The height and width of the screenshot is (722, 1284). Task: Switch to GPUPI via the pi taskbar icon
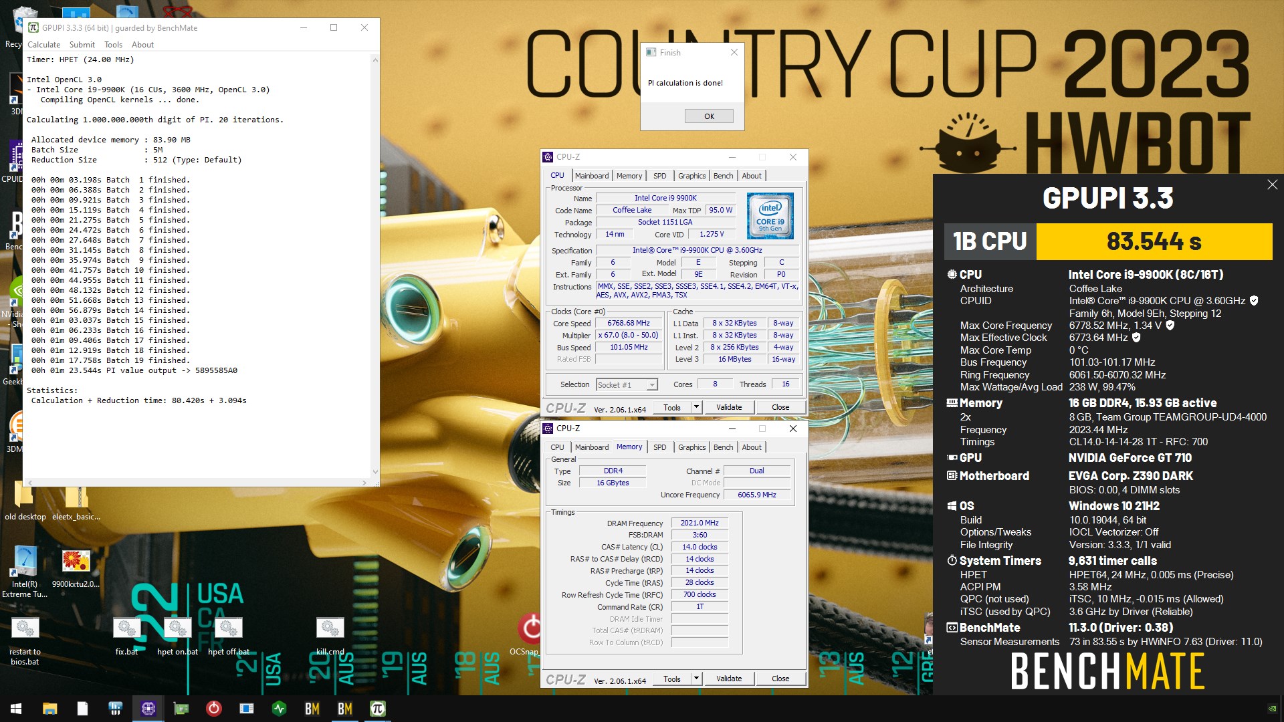pos(378,709)
